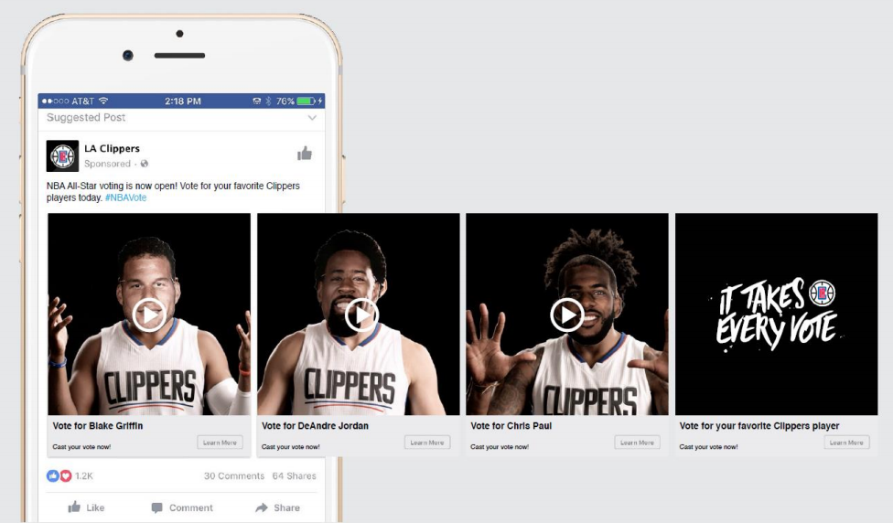
Task: Click the LA Clippers page logo
Action: point(62,156)
